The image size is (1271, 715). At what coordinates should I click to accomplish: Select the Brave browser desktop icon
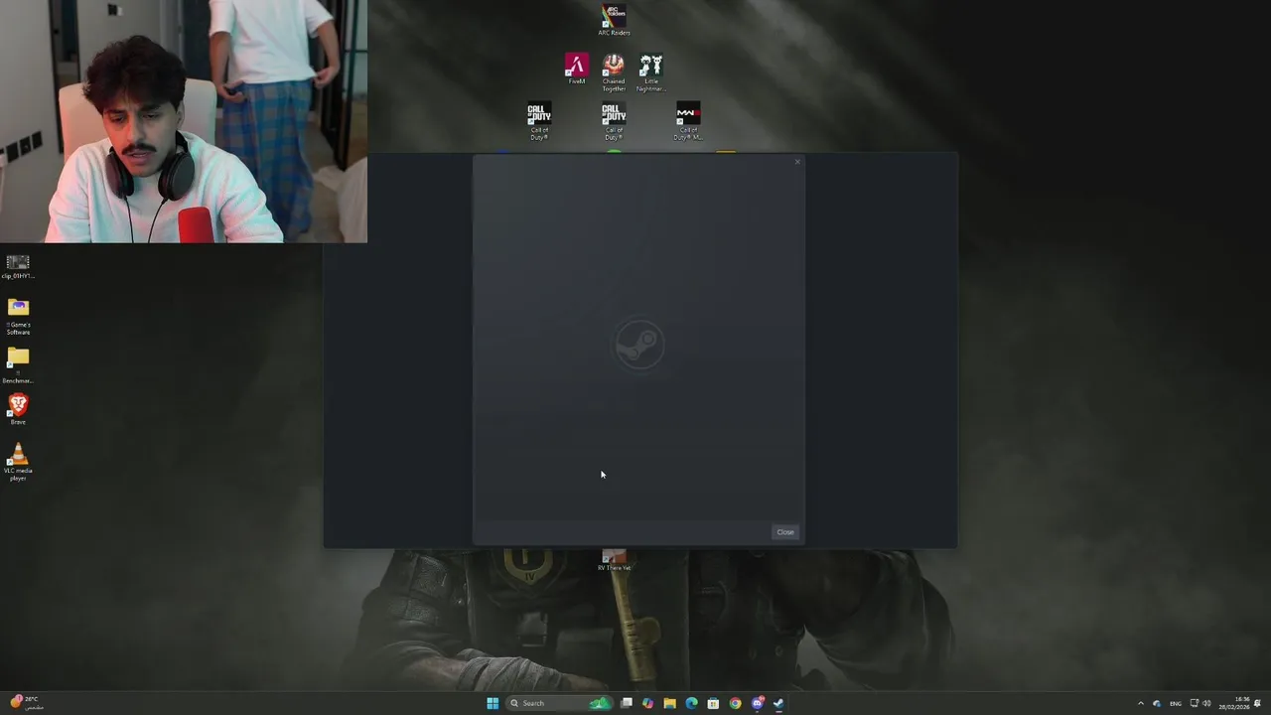[x=18, y=409]
